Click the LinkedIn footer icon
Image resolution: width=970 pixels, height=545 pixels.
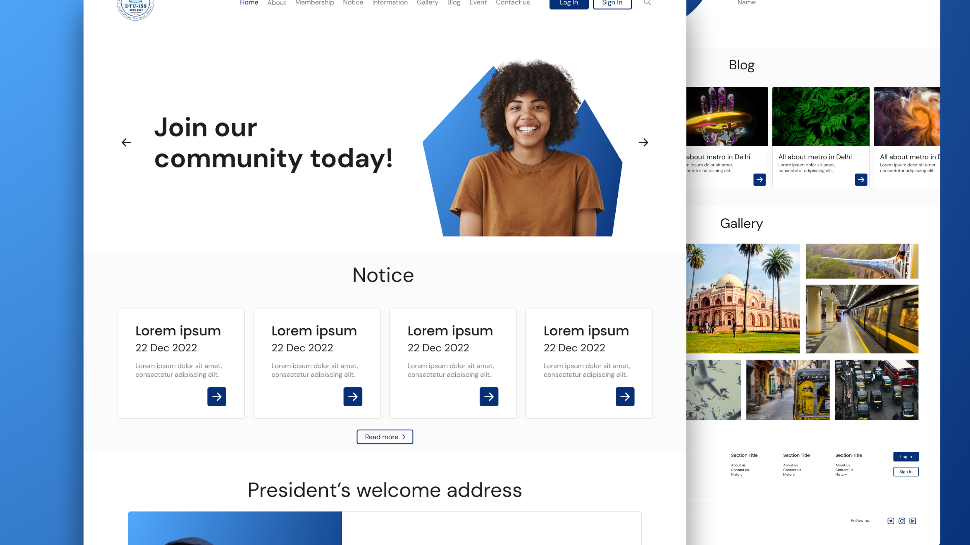(912, 520)
